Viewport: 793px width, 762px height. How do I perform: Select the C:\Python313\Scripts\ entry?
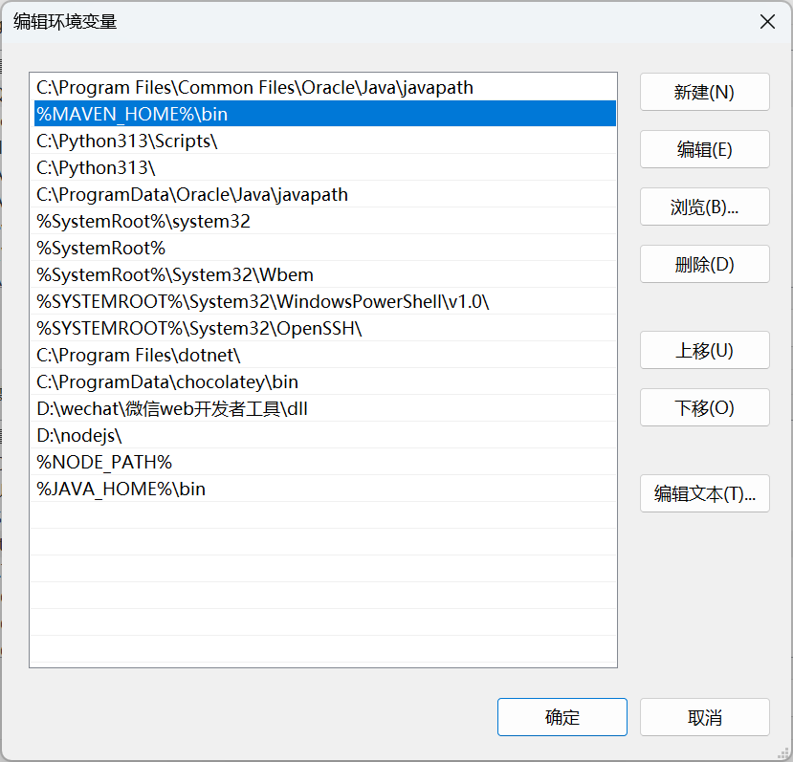[323, 141]
